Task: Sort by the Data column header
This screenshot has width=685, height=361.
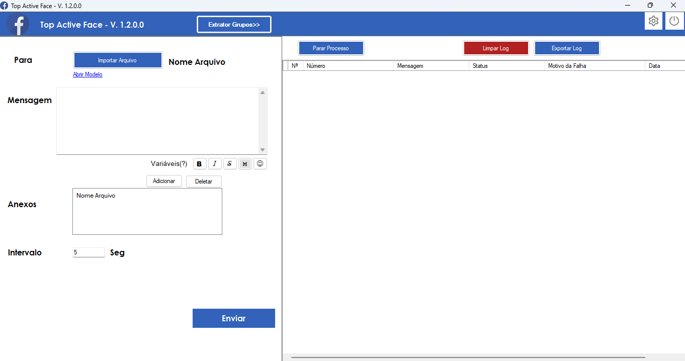Action: (665, 66)
